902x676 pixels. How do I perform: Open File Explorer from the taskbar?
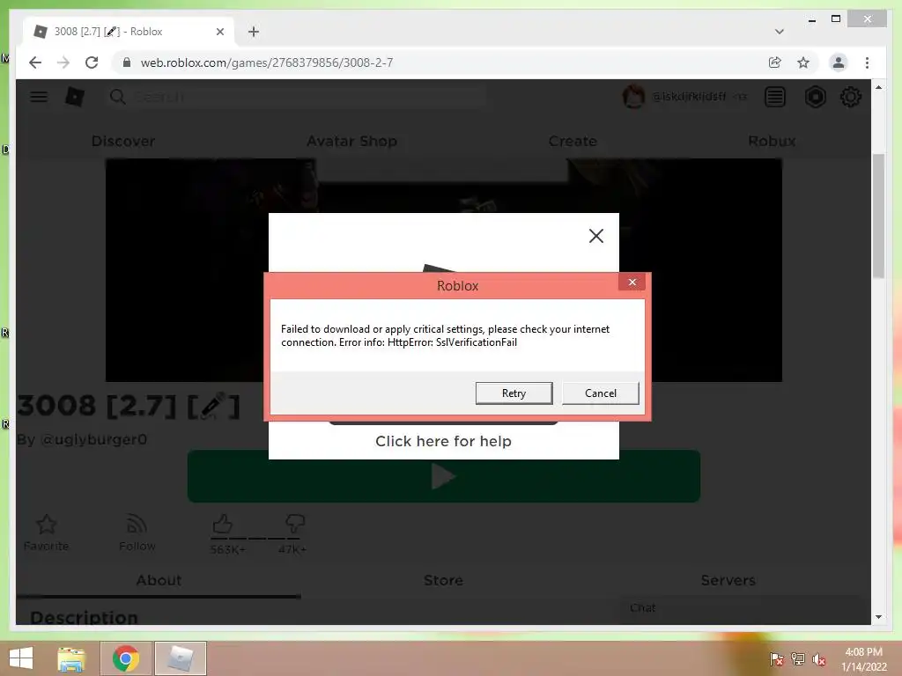point(71,658)
